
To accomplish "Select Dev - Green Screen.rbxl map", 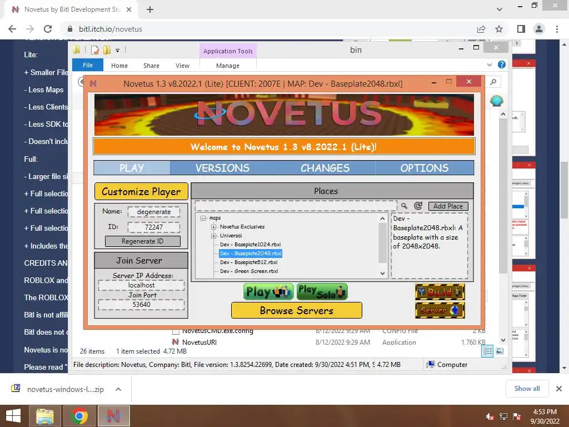I will 249,271.
